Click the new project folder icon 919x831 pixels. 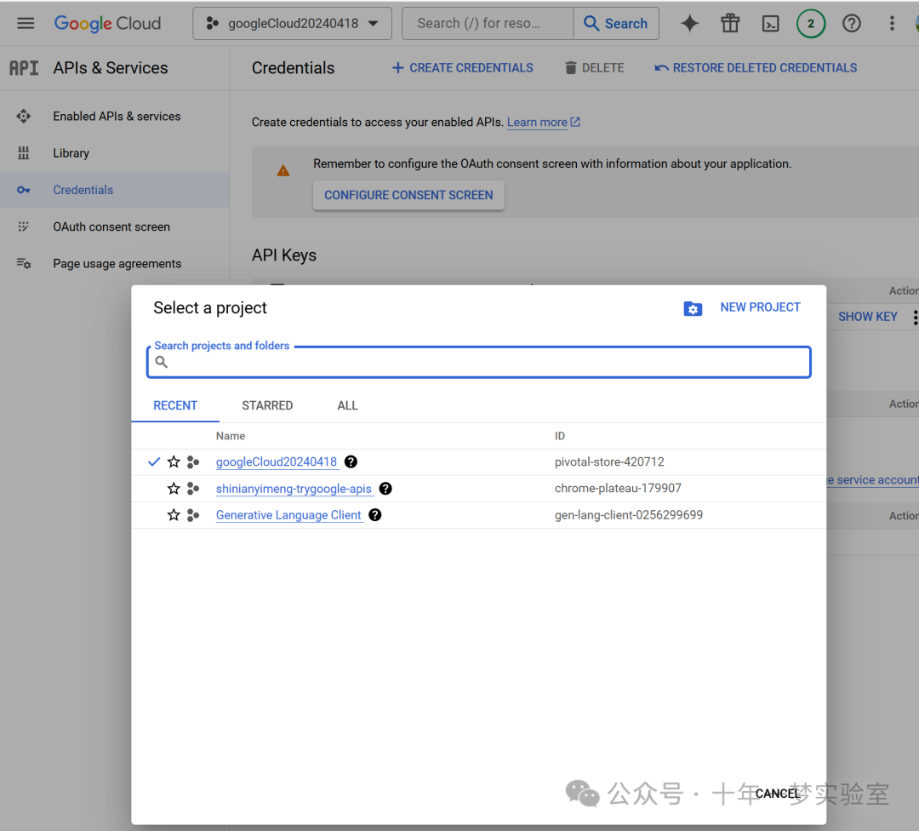point(693,308)
